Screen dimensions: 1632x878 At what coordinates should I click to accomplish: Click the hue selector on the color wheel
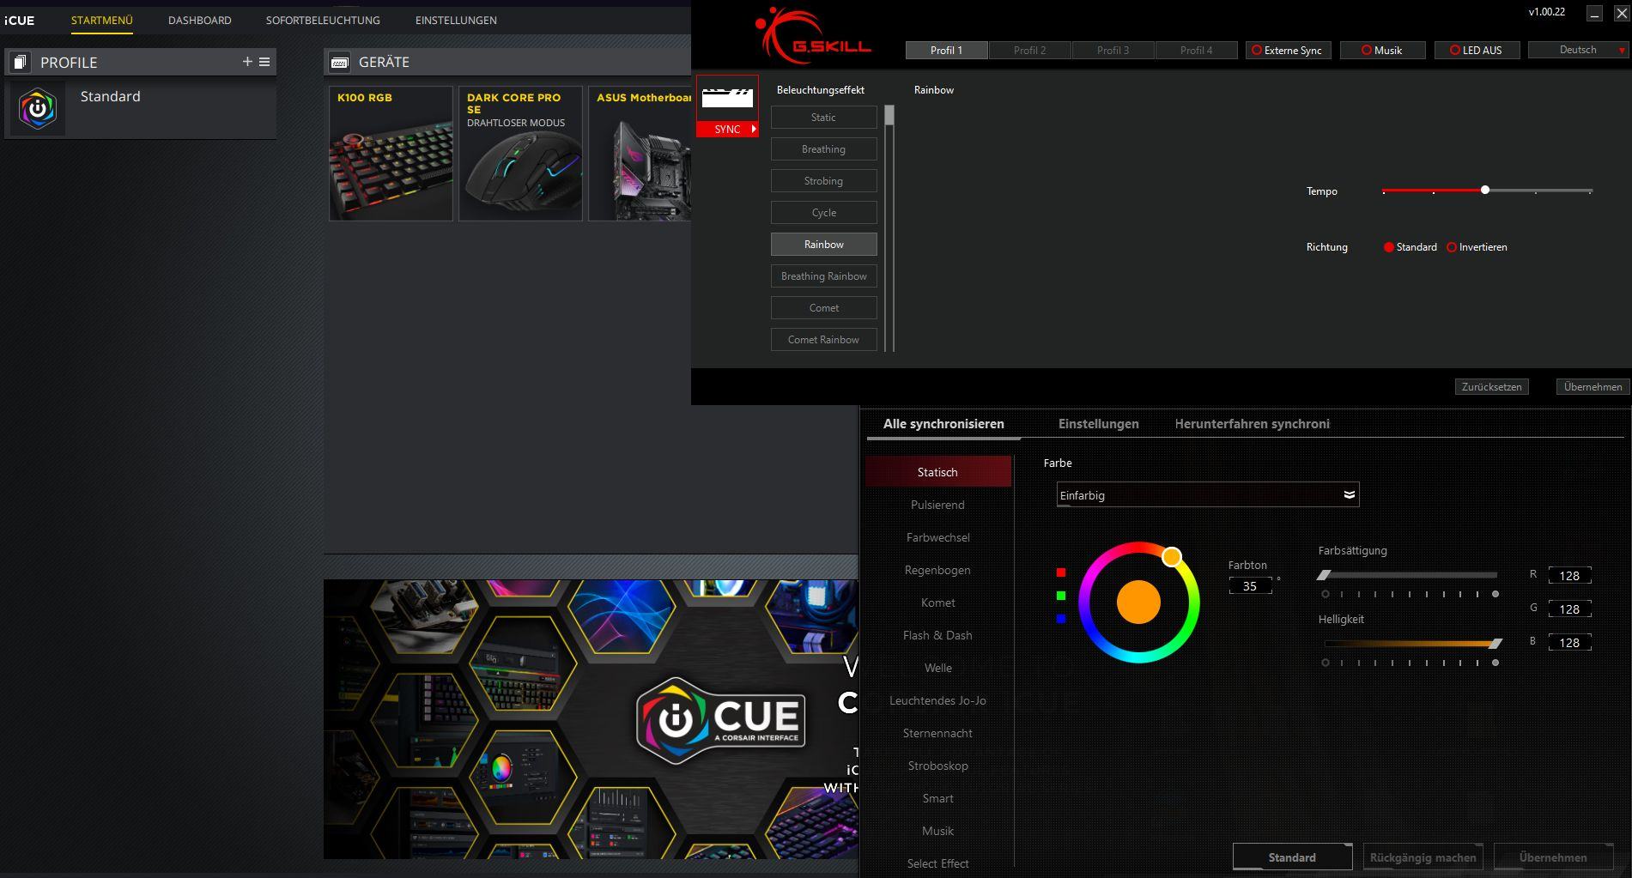click(x=1172, y=557)
